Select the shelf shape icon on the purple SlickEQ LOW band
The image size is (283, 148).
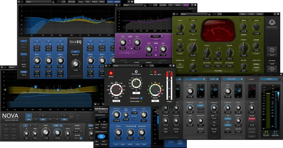pos(130,41)
